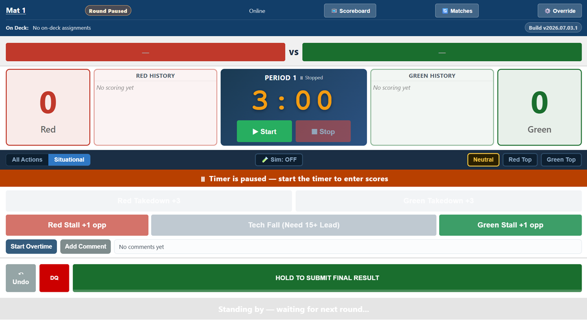Screen dimensions: 587x330
Task: Select Red Top position
Action: point(520,159)
